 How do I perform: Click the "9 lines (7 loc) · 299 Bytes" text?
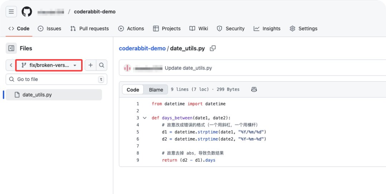pos(205,90)
